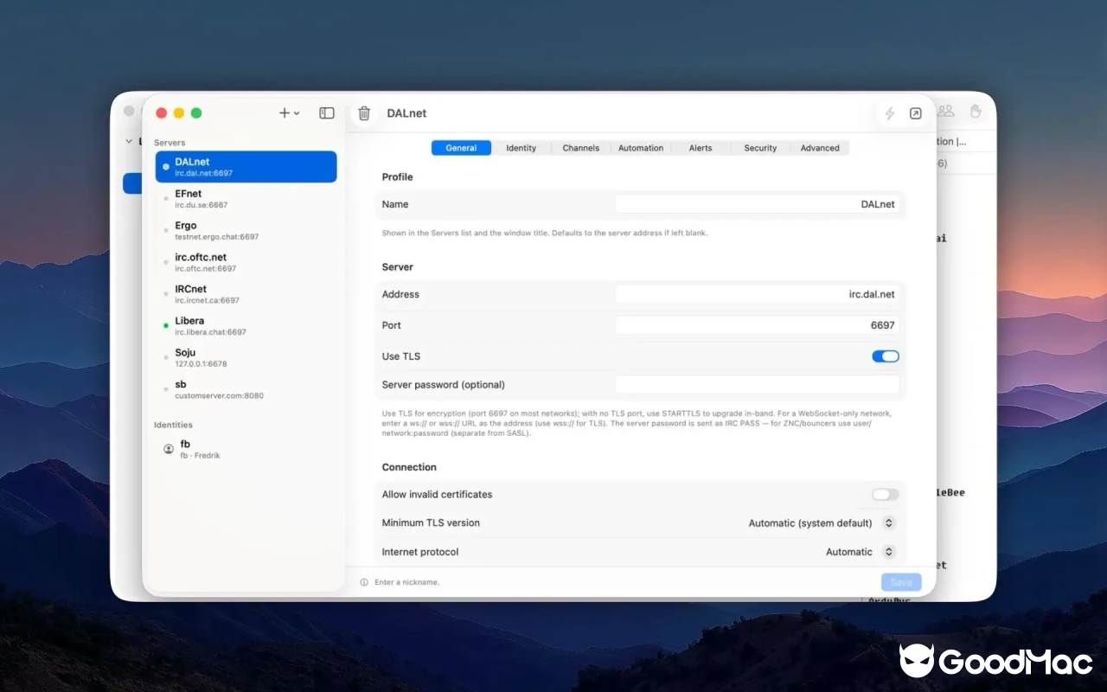Select the DALnet server in sidebar
The height and width of the screenshot is (692, 1107).
click(246, 167)
